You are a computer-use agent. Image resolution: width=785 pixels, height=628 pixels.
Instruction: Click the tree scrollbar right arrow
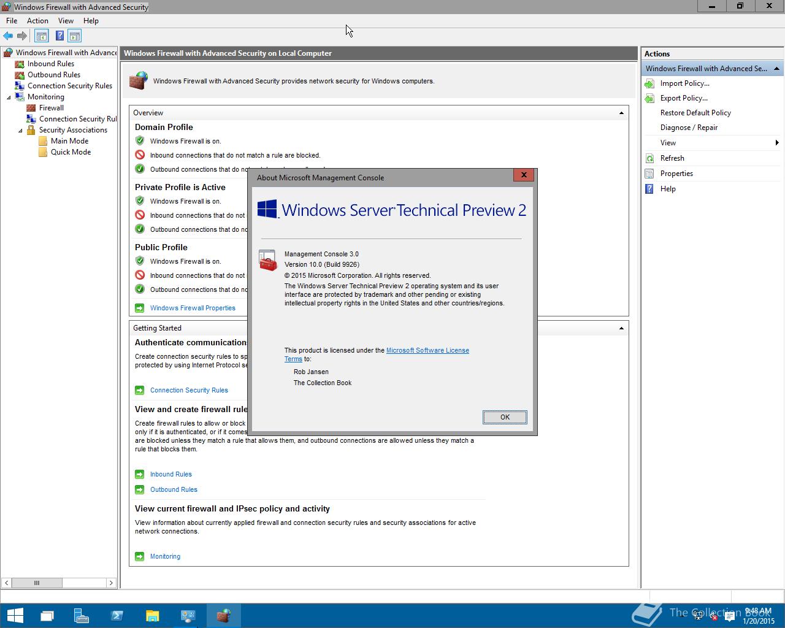[111, 583]
